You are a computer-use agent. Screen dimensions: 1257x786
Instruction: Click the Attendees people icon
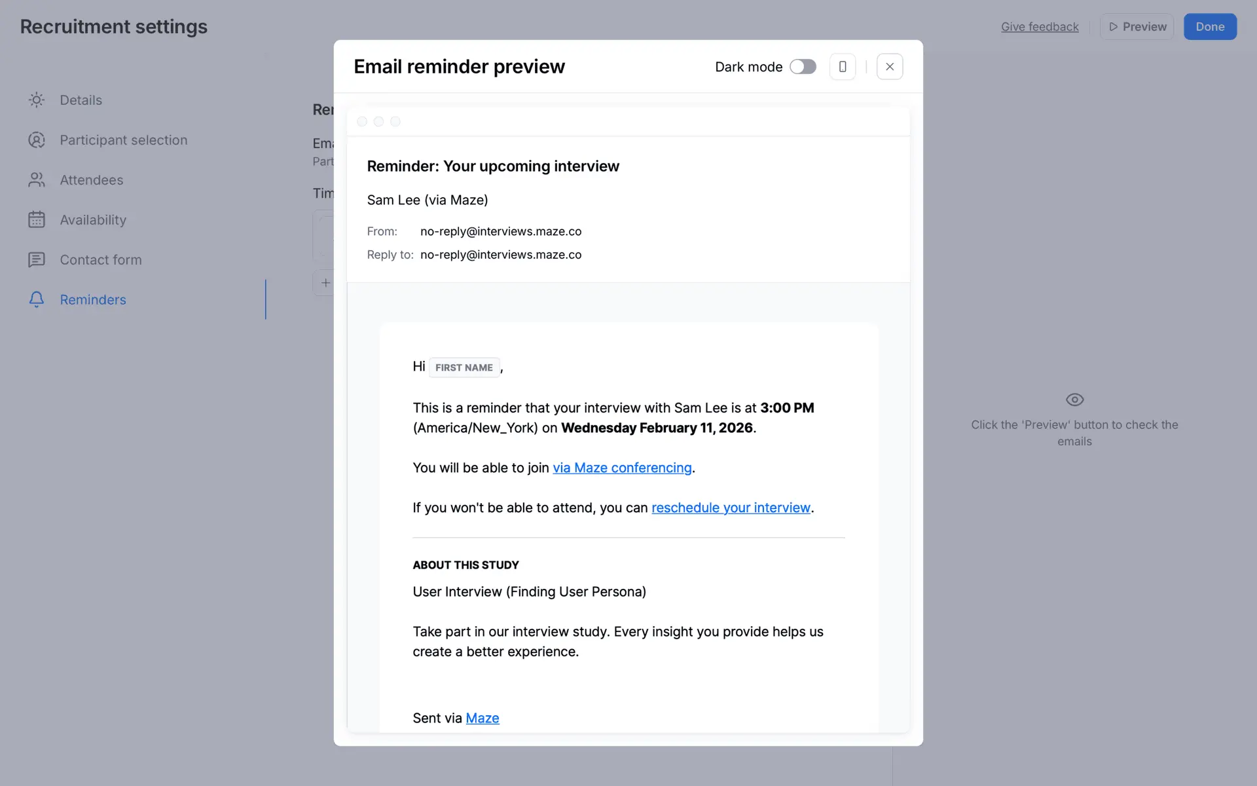click(x=37, y=180)
